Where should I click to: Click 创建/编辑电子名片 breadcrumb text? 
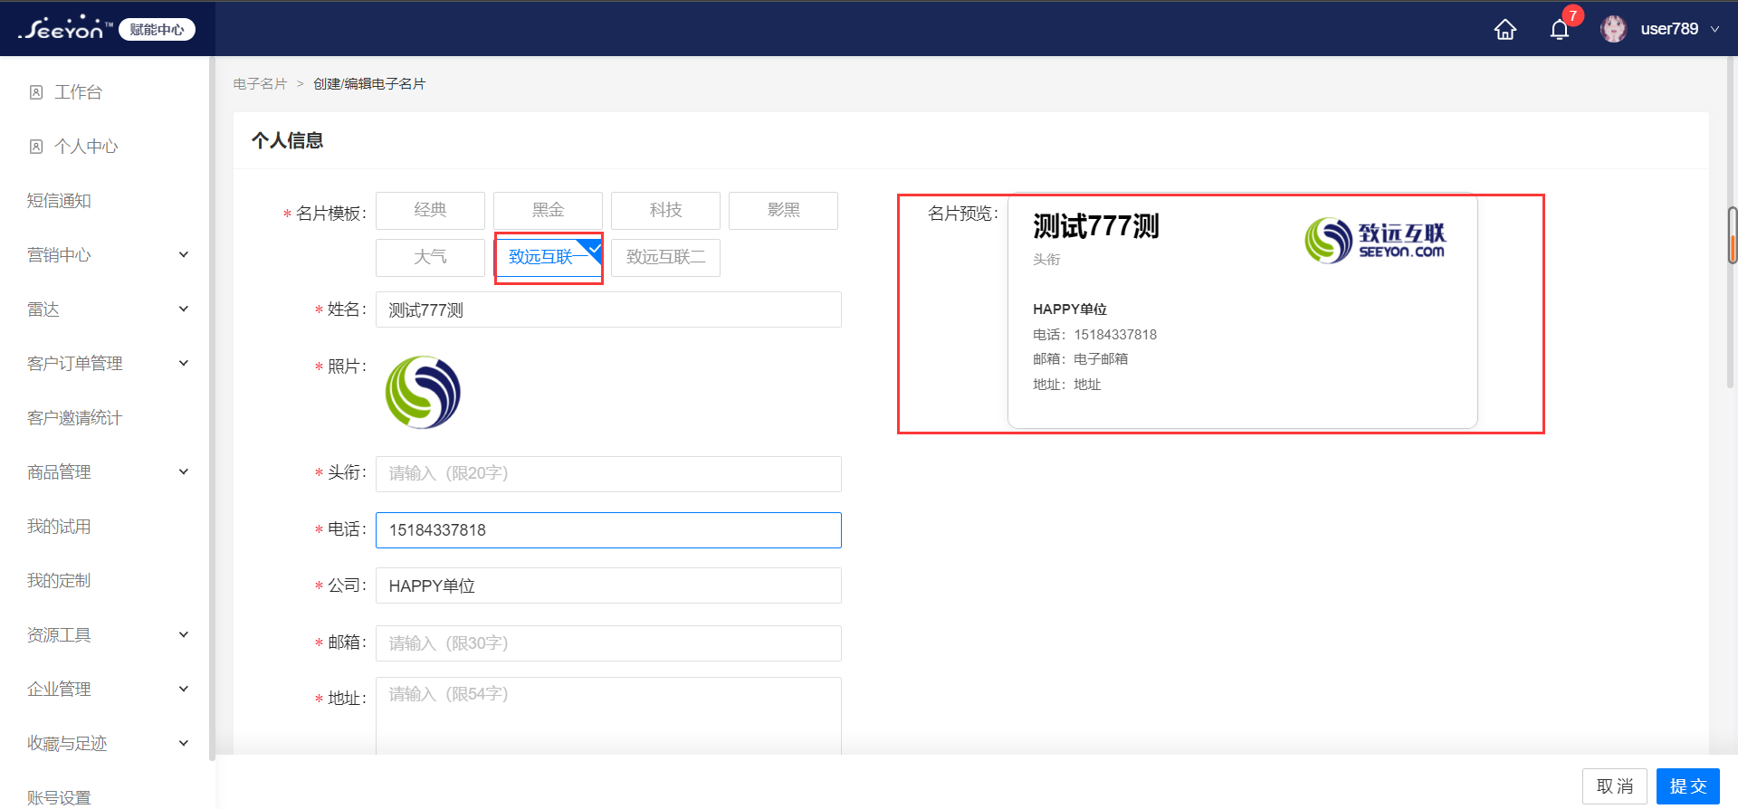tap(369, 83)
